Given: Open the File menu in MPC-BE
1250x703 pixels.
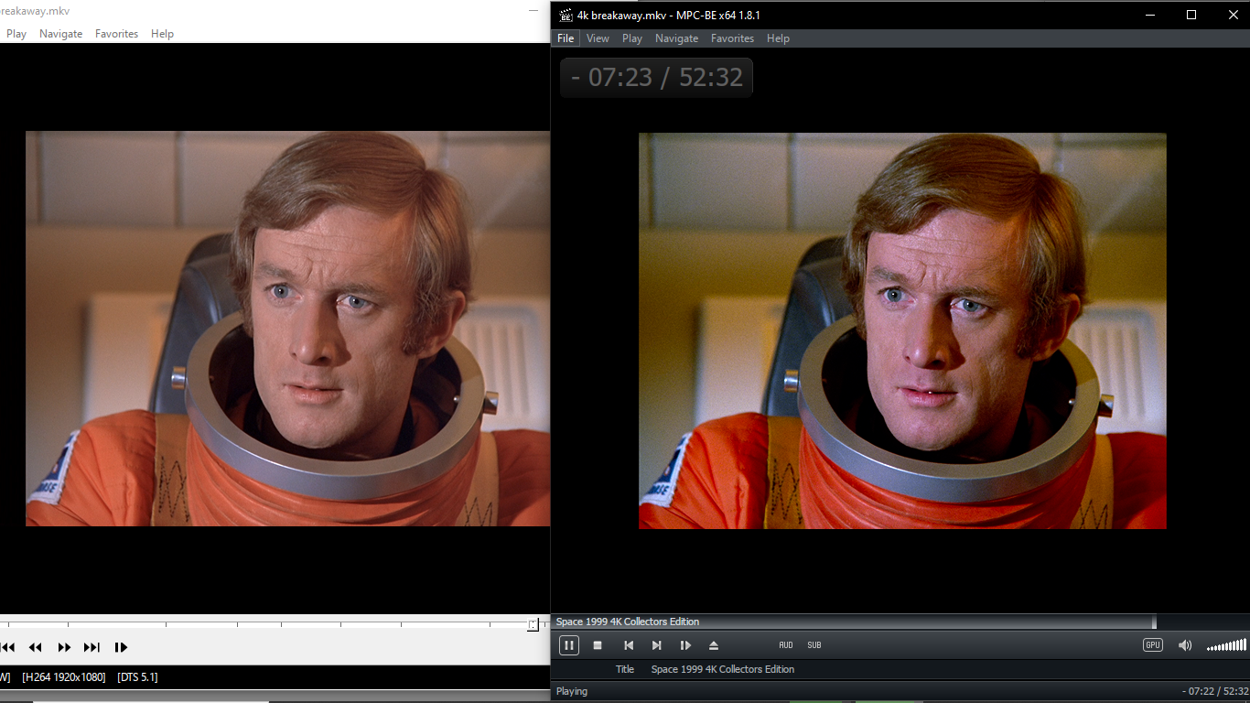Looking at the screenshot, I should 566,38.
